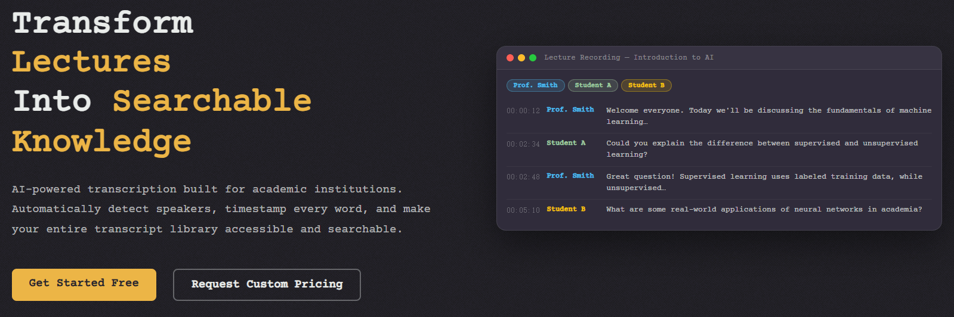Click the "Welcome everyone. Today we'll be discussing" transcript line
This screenshot has height=317, width=954.
pos(769,116)
